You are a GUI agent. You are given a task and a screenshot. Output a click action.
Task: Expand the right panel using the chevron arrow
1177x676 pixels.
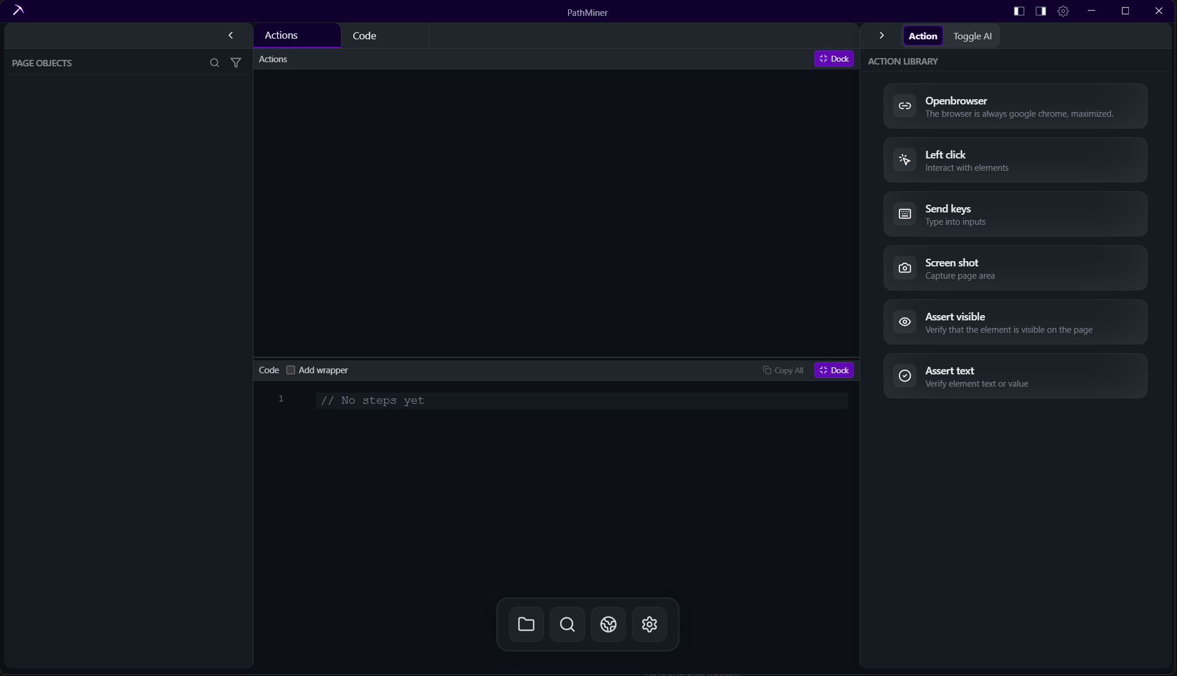tap(881, 35)
